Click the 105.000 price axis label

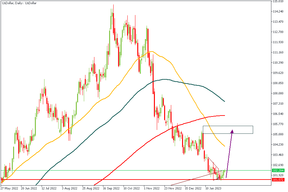[277, 134]
